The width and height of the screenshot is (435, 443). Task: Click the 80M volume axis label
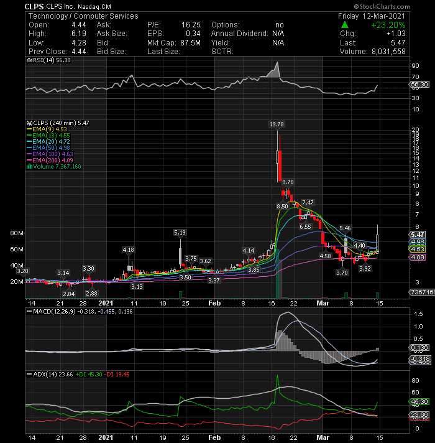pos(17,233)
